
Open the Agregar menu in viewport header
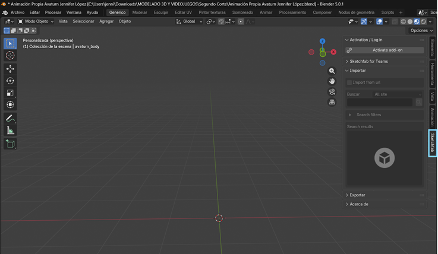pos(106,21)
